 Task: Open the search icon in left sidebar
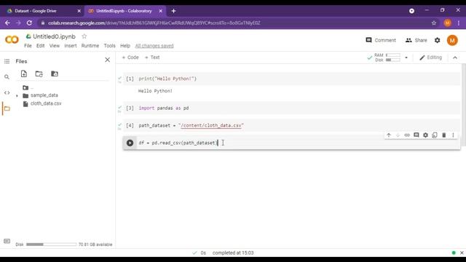pos(7,77)
